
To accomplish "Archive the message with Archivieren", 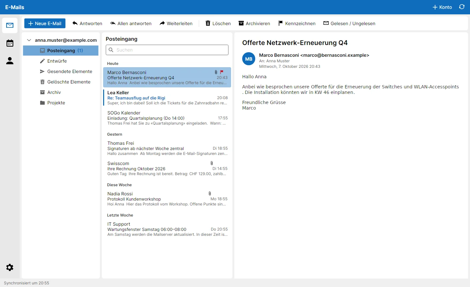I will pos(254,23).
